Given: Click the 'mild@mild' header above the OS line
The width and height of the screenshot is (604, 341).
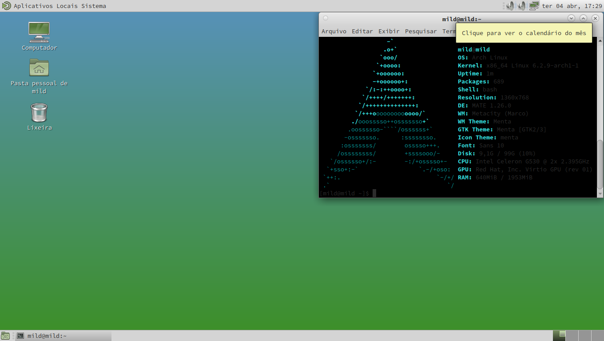Looking at the screenshot, I should click(474, 50).
